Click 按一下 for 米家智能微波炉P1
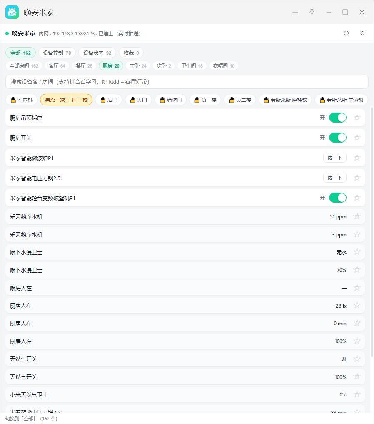This screenshot has width=374, height=424. click(335, 158)
